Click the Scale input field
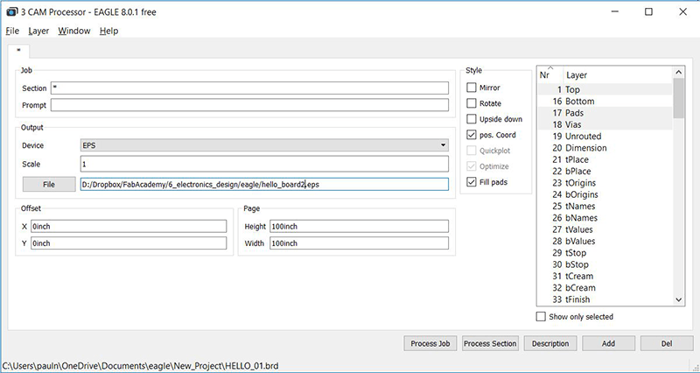 click(x=264, y=164)
